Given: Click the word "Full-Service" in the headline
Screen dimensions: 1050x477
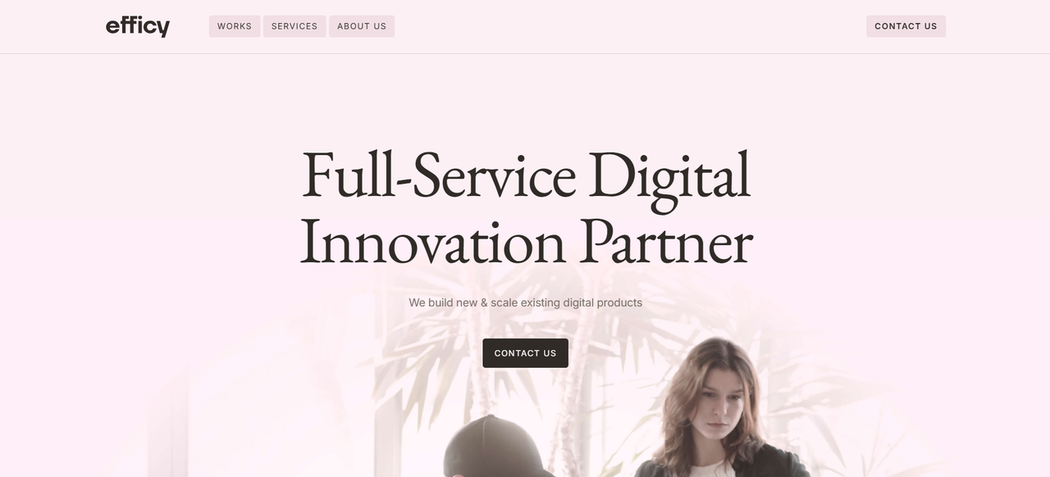Looking at the screenshot, I should (439, 175).
